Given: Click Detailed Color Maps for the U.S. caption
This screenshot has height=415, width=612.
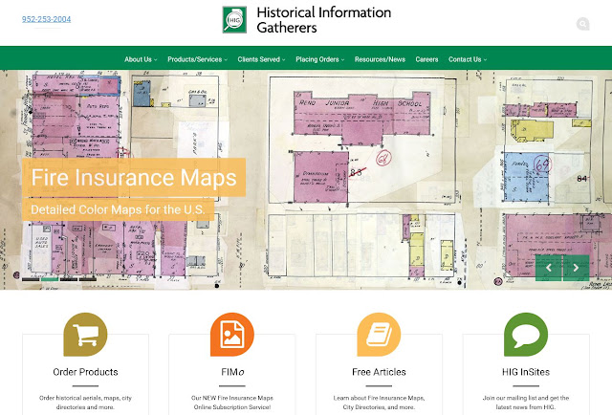Looking at the screenshot, I should tap(118, 209).
